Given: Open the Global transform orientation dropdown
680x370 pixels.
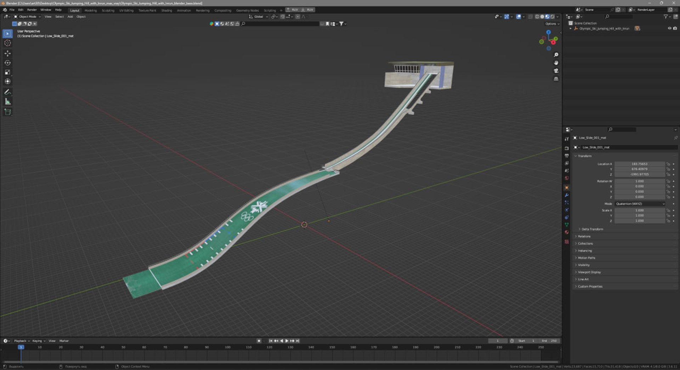Looking at the screenshot, I should [x=259, y=17].
